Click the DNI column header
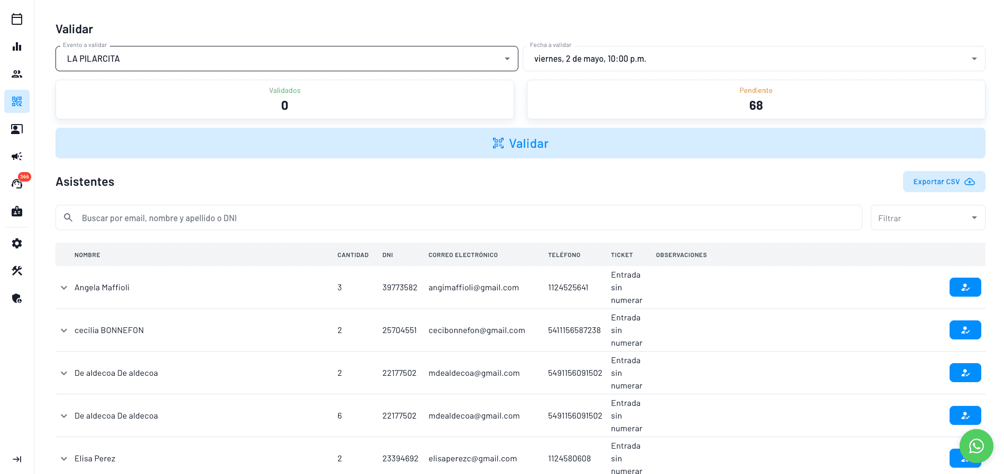Screen dimensions: 1004x474 [388, 255]
